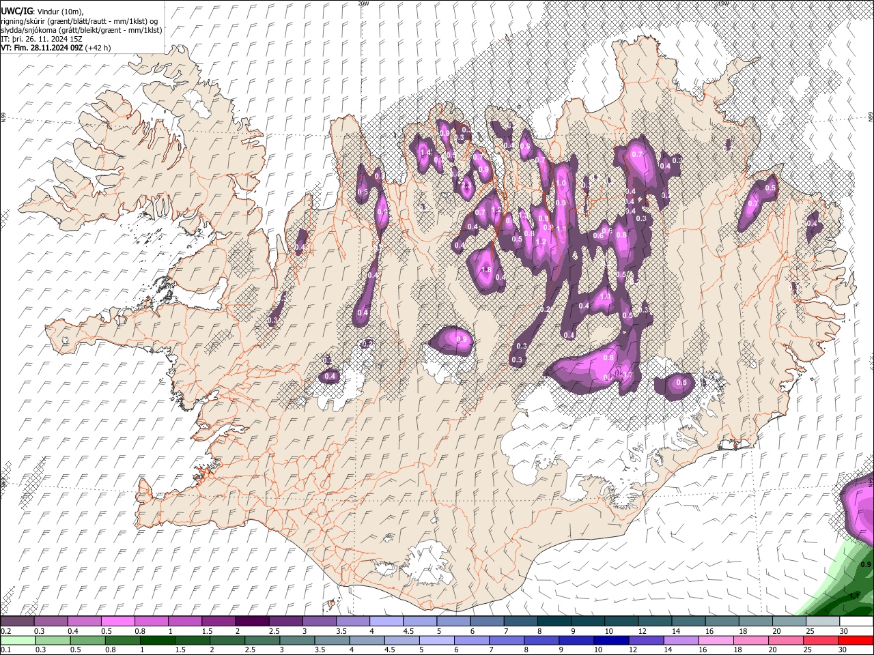Viewport: 874px width, 655px height.
Task: Click the pale grey 25 swatch in upper legend
Action: pyautogui.click(x=823, y=622)
